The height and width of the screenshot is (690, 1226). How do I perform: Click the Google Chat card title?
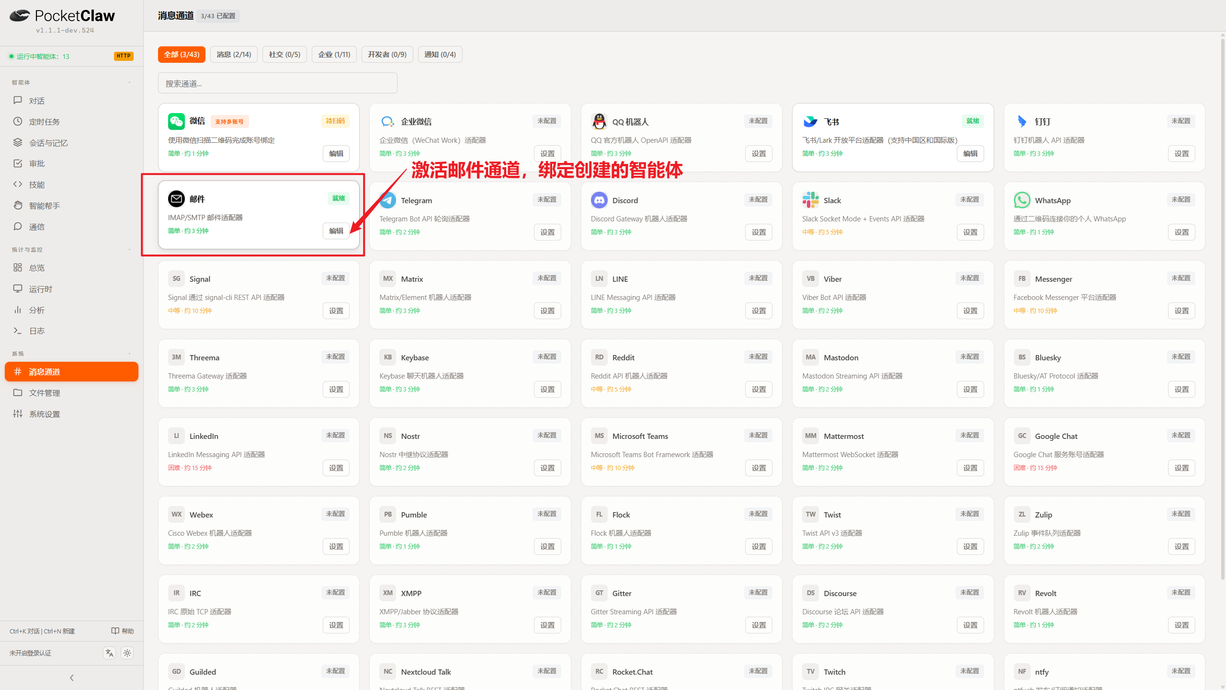pyautogui.click(x=1056, y=436)
